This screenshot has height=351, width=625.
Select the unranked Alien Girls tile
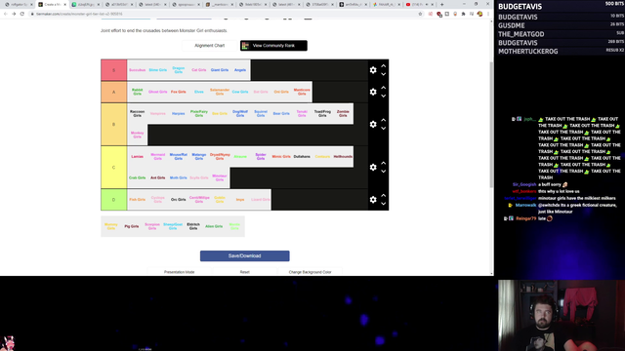click(214, 226)
